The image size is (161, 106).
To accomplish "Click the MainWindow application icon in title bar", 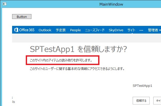I will 5,4.
